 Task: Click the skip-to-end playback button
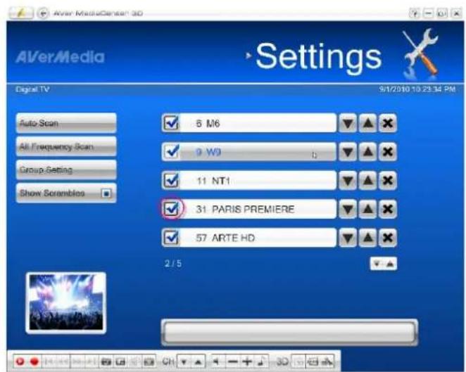point(92,361)
